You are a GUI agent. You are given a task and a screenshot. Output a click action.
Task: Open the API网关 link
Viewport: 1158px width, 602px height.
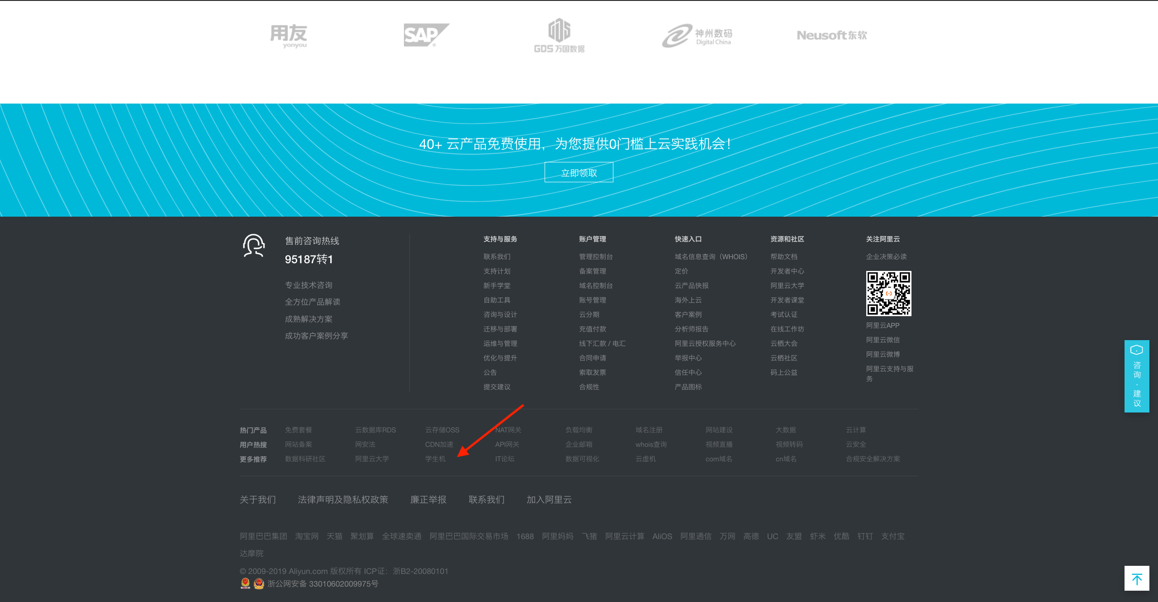[507, 445]
